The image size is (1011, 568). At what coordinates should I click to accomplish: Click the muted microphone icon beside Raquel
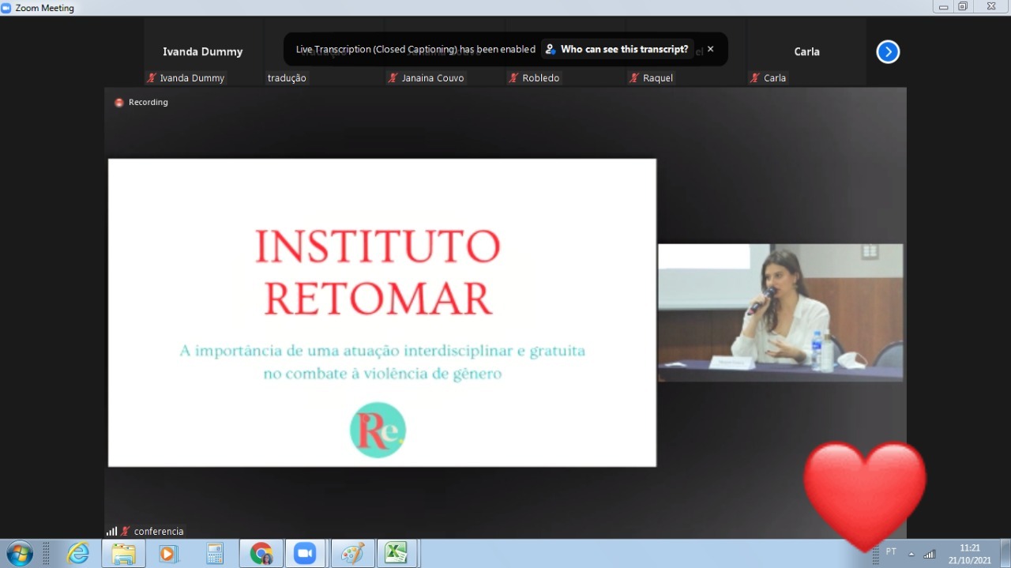pyautogui.click(x=633, y=77)
